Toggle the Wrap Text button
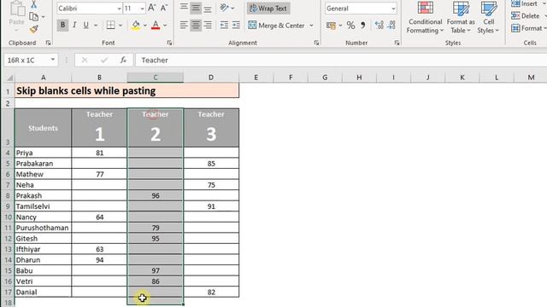Image resolution: width=547 pixels, height=307 pixels. [x=268, y=9]
